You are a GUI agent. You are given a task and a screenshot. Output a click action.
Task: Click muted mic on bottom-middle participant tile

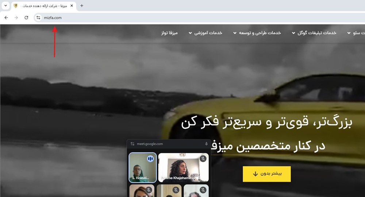point(176,190)
